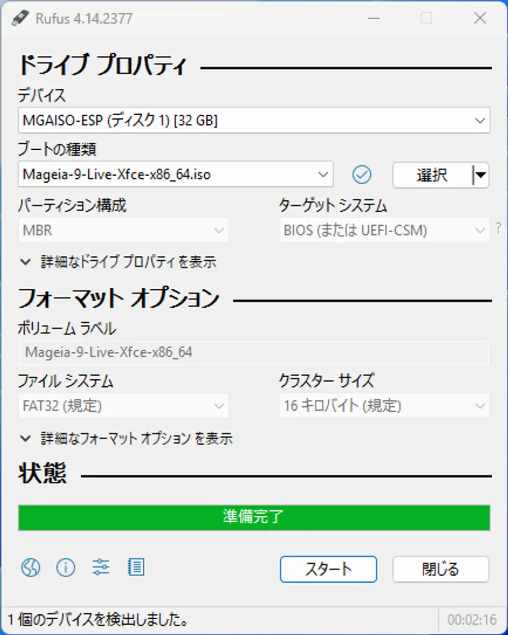Click the 00:02:16 elapsed timer
508x635 pixels.
[472, 620]
